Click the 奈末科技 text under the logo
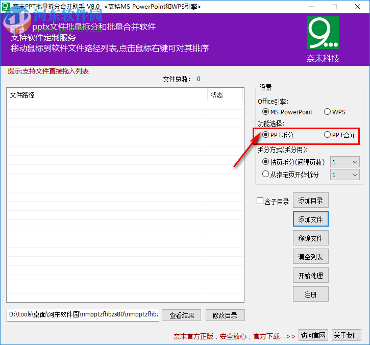Screen dimensions: 370x345 click(323, 58)
